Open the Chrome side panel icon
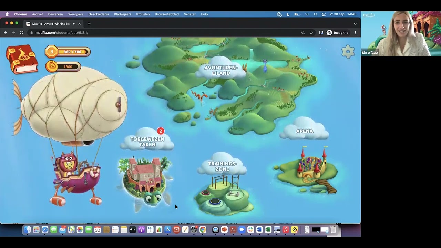The height and width of the screenshot is (248, 441). (x=321, y=33)
